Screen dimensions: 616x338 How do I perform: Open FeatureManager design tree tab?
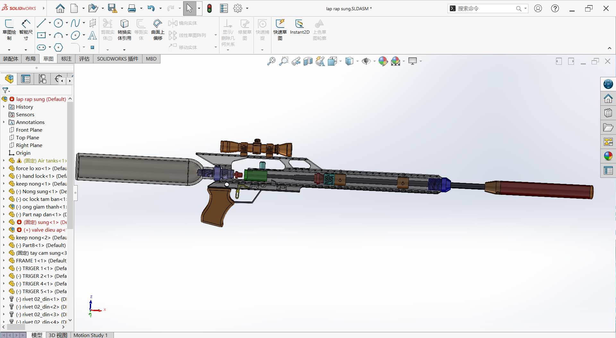point(9,78)
